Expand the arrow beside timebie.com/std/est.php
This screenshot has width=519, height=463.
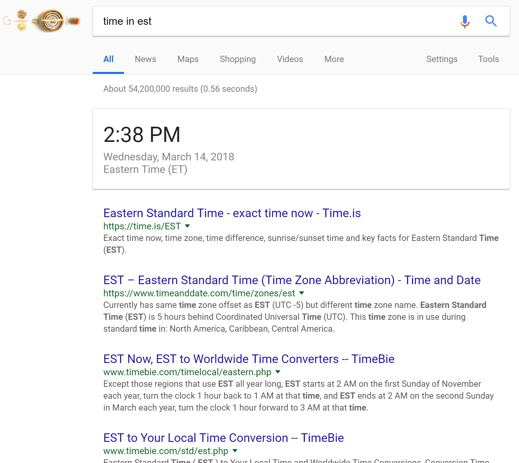tap(235, 451)
